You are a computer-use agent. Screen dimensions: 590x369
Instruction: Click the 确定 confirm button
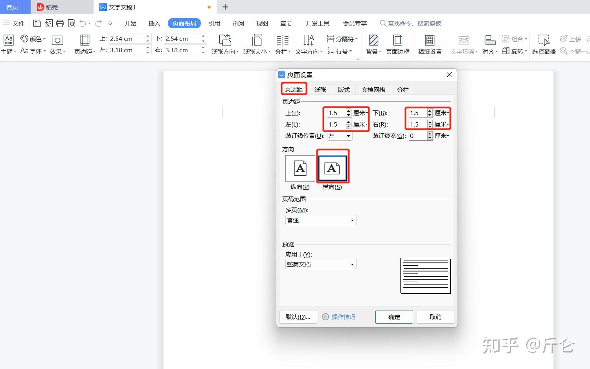coord(394,317)
